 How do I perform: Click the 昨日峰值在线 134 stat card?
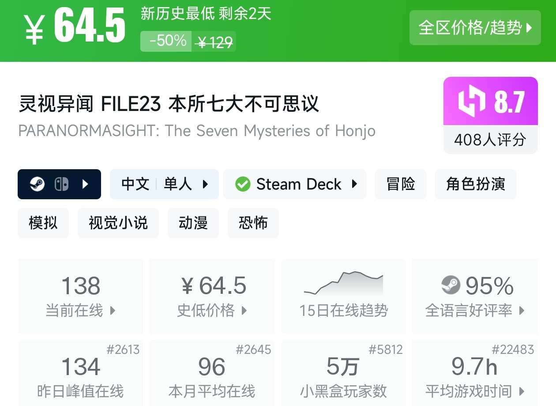pyautogui.click(x=80, y=373)
